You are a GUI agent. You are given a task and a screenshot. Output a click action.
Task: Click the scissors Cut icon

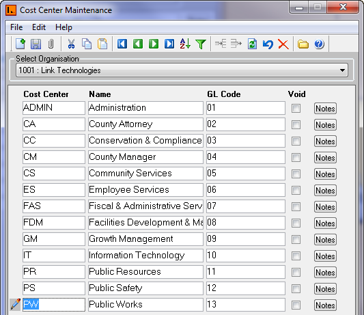click(71, 44)
